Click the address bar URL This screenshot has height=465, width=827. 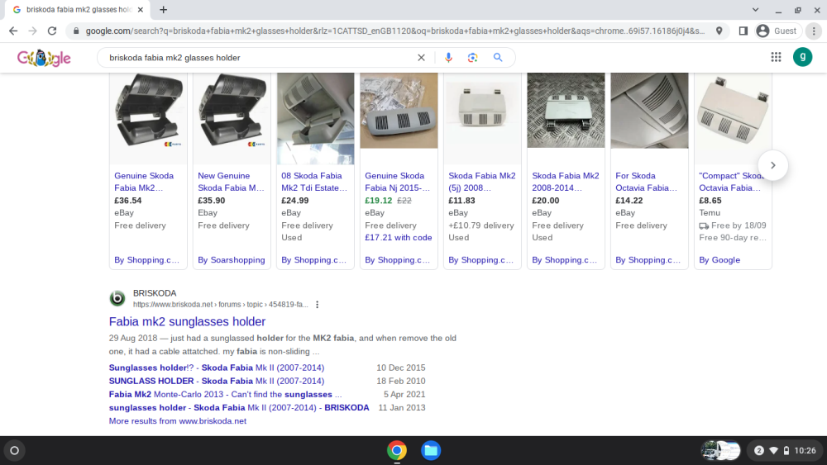[394, 31]
